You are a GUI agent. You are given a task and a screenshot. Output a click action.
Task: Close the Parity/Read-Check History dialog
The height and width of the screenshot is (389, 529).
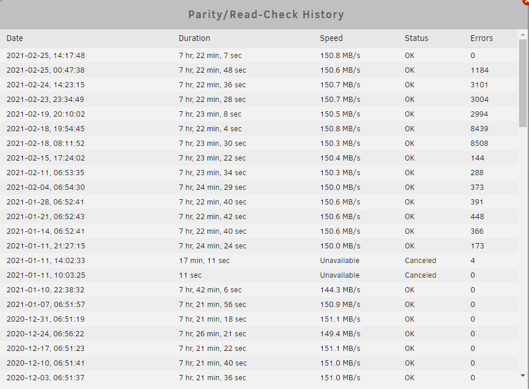pos(526,2)
